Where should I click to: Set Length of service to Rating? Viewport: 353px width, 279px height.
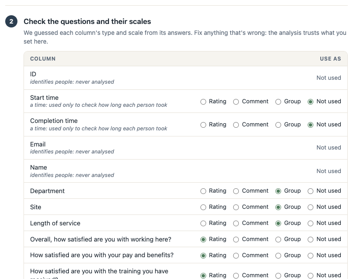203,223
